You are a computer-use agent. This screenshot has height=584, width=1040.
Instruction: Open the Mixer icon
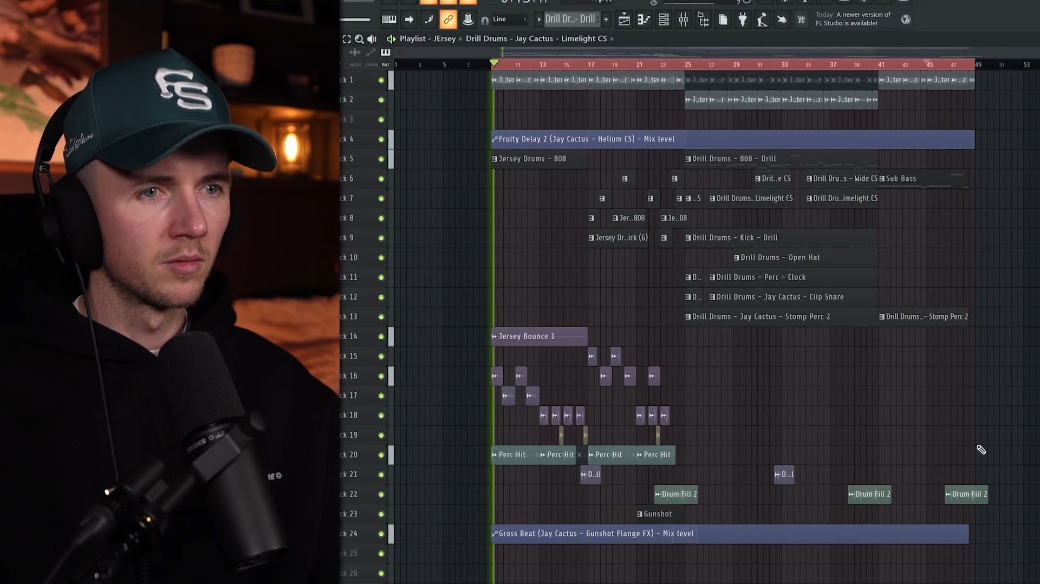[x=684, y=20]
